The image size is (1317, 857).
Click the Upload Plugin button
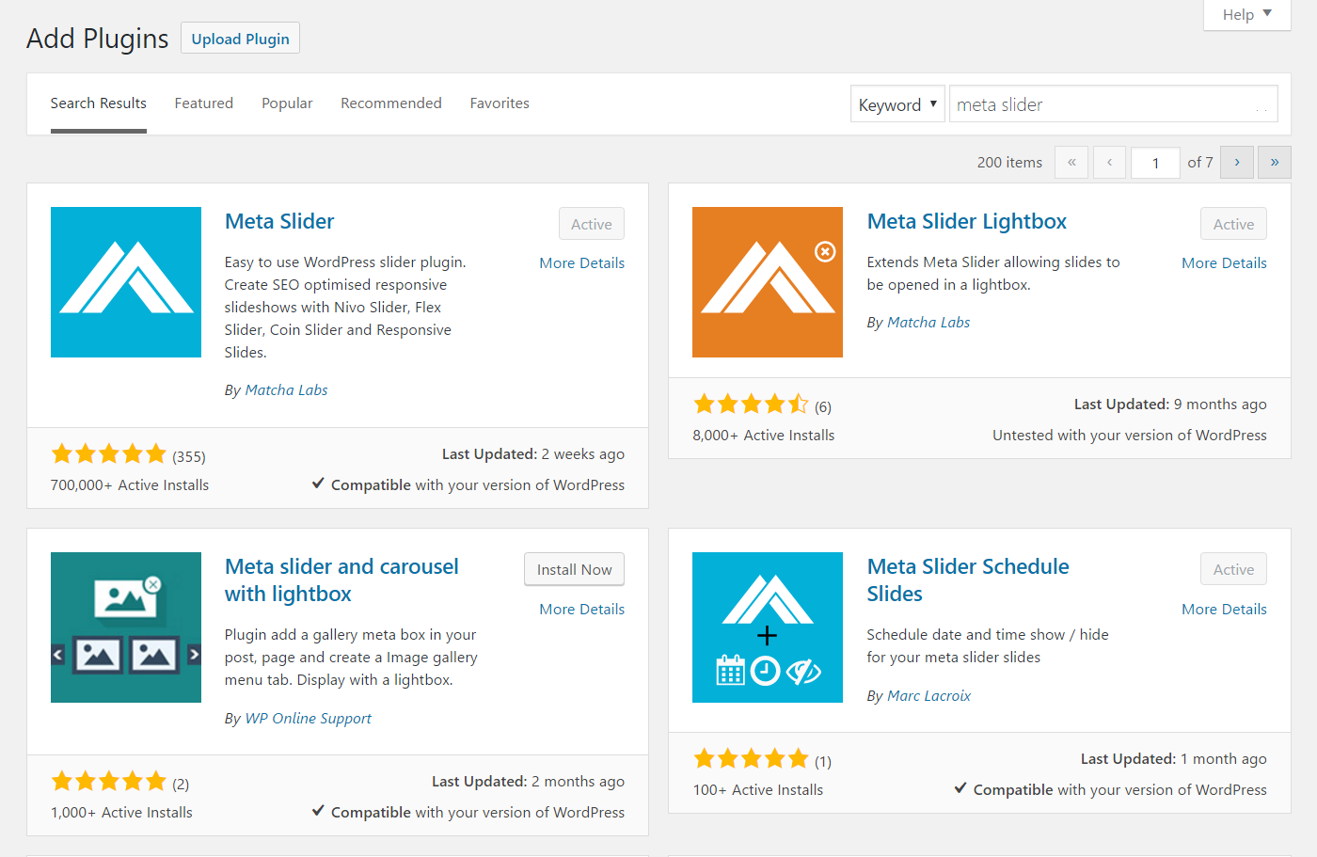click(241, 39)
